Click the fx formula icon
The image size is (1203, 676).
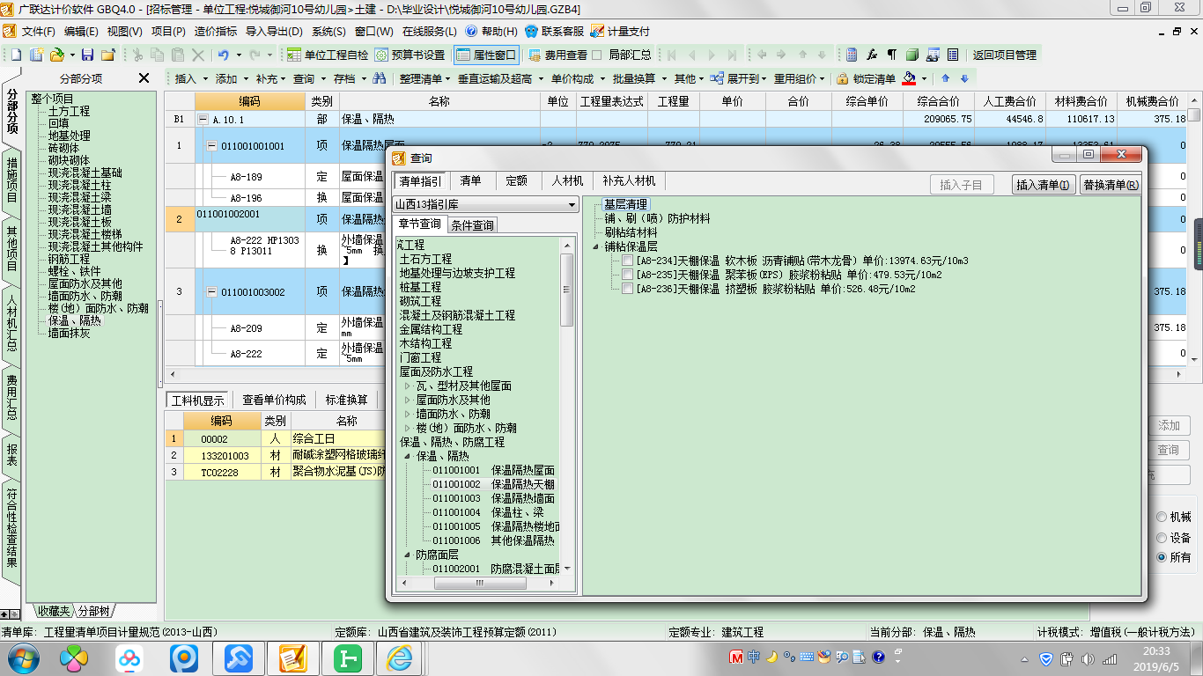[872, 55]
